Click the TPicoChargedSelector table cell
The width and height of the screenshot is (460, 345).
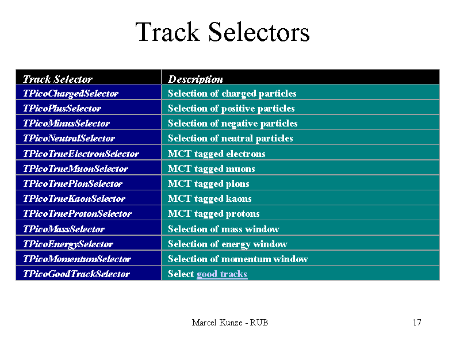[71, 93]
